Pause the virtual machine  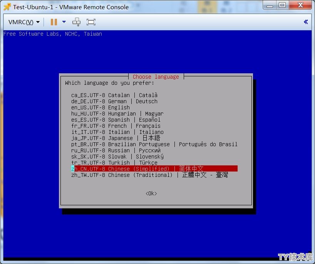pos(54,22)
